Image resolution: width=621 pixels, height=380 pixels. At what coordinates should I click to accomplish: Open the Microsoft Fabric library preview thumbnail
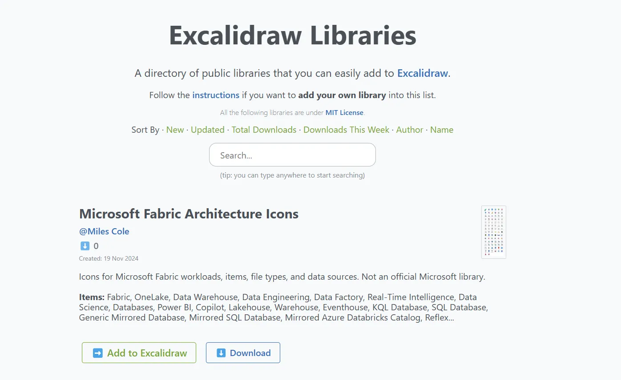click(493, 232)
